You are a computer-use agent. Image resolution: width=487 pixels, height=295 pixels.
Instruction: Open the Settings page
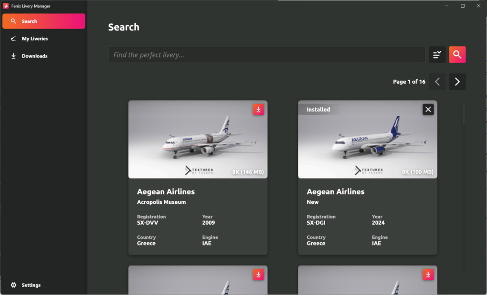[x=31, y=285]
